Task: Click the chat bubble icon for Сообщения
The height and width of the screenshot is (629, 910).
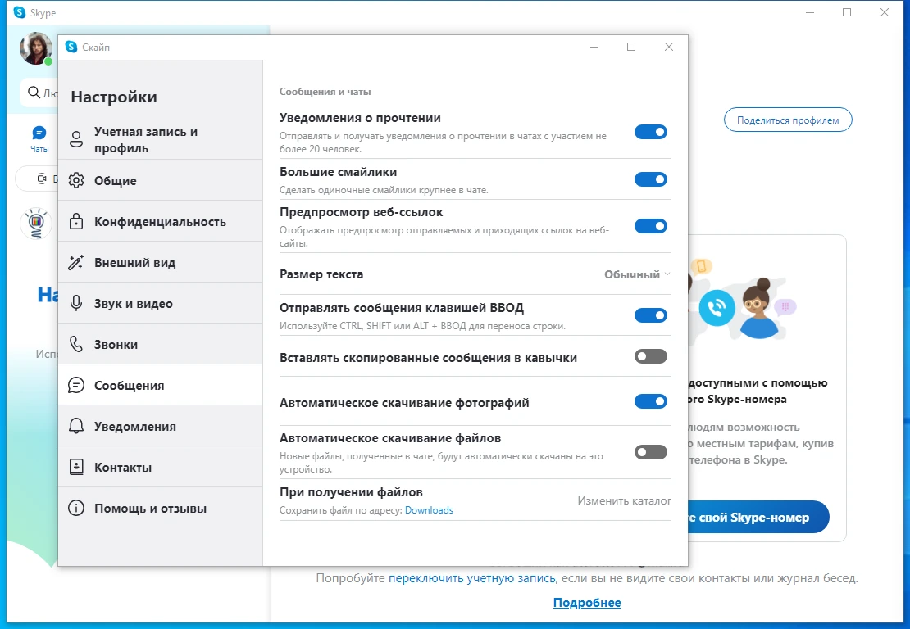Action: 76,385
